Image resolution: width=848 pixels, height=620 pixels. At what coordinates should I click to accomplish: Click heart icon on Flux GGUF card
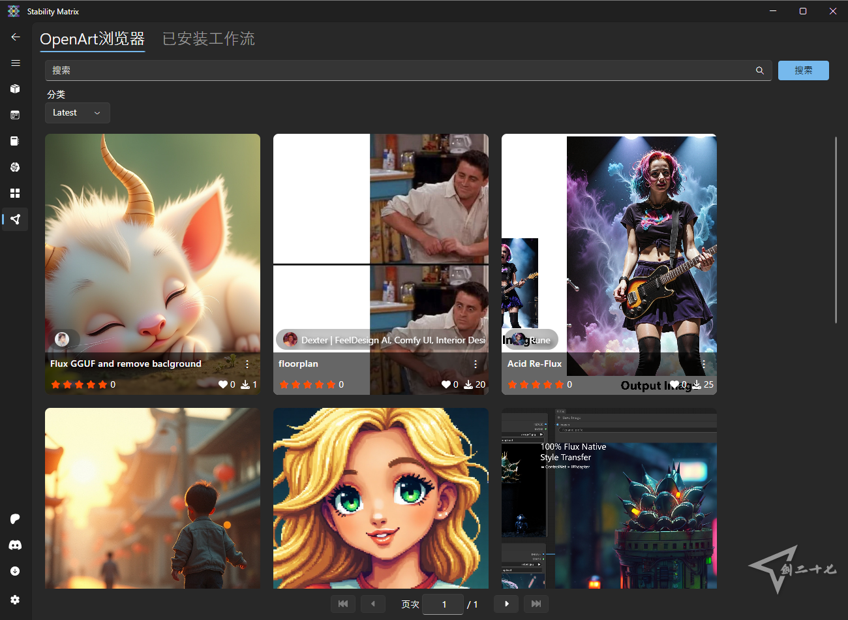[x=223, y=384]
